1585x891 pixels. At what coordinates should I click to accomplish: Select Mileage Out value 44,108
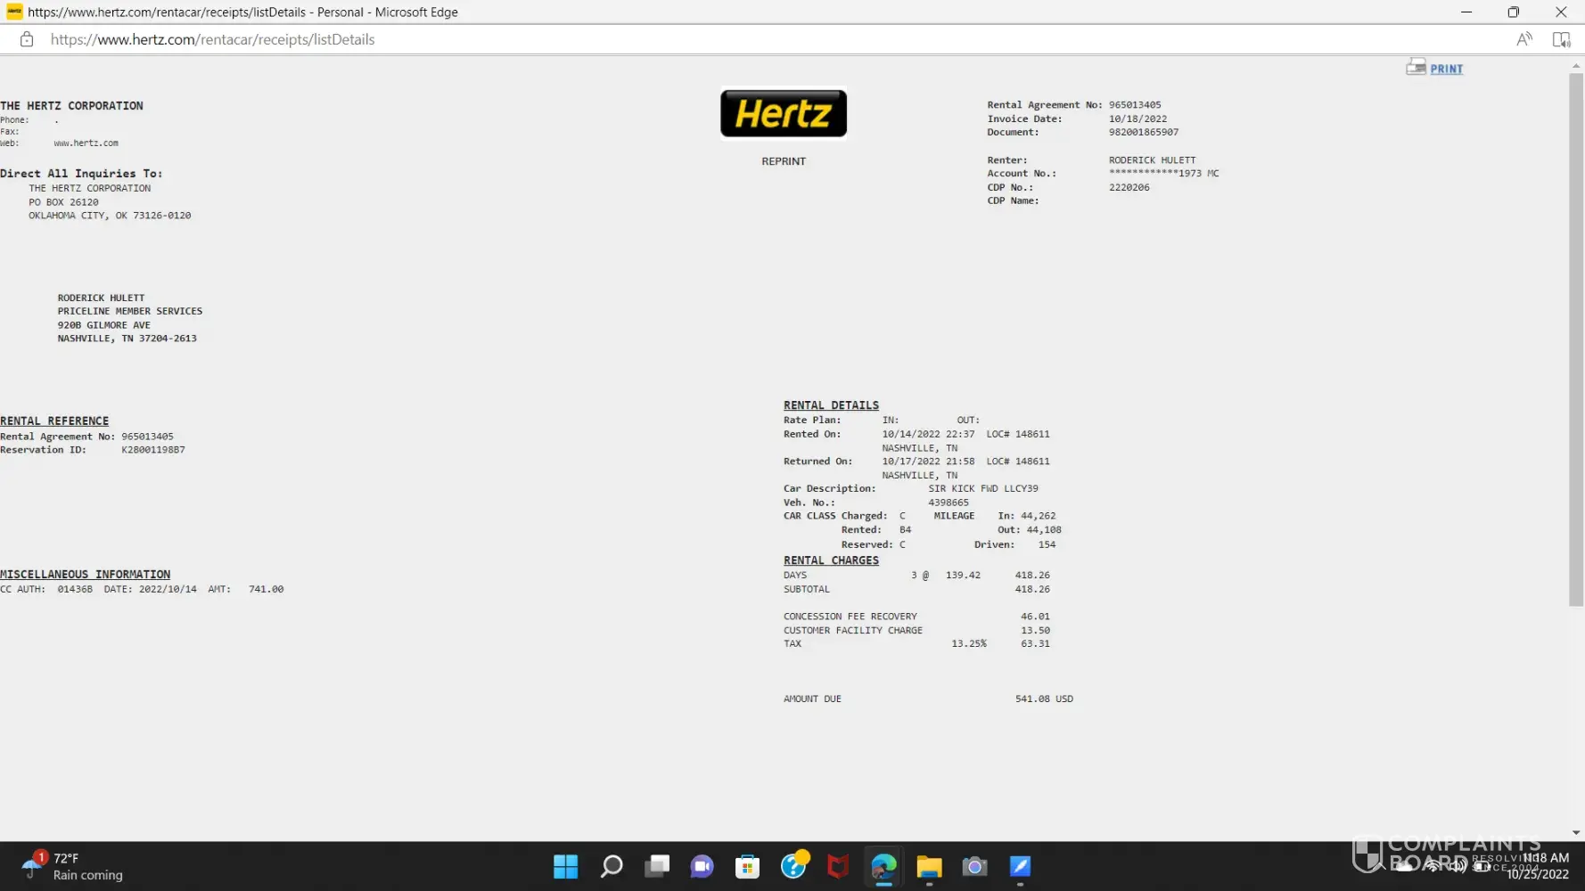tap(1044, 530)
